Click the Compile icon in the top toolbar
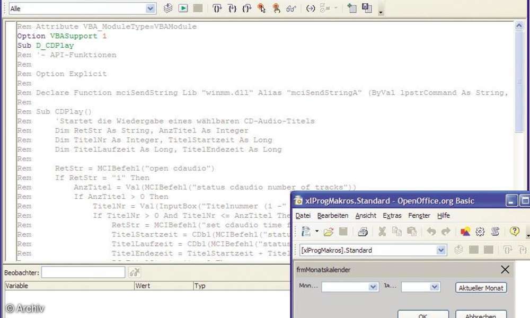This screenshot has width=530, height=318. (x=168, y=8)
